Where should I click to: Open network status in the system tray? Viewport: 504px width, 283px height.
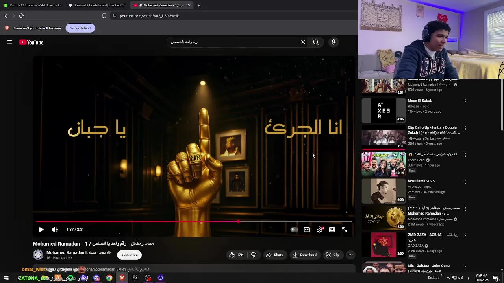tap(454, 278)
